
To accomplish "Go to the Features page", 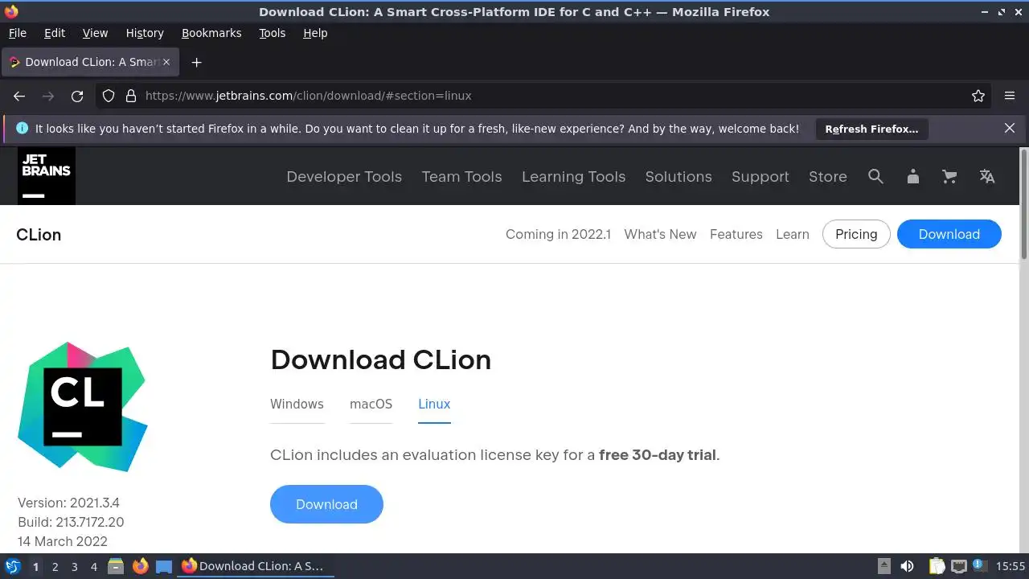I will coord(736,234).
